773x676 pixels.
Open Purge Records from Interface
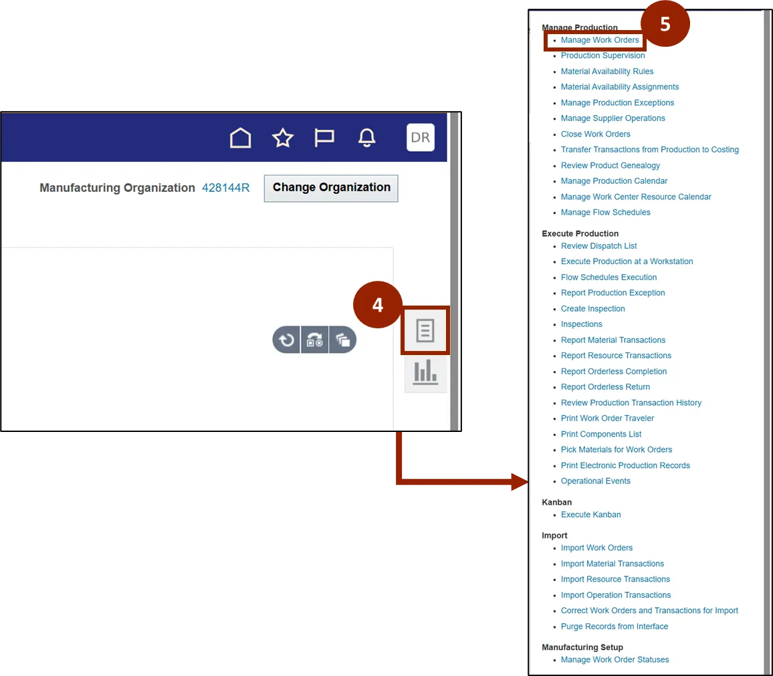(615, 627)
